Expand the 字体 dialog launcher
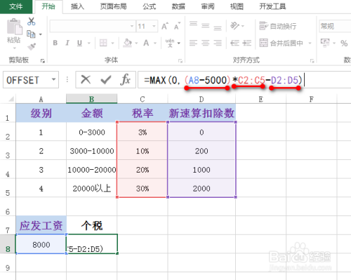 point(180,61)
